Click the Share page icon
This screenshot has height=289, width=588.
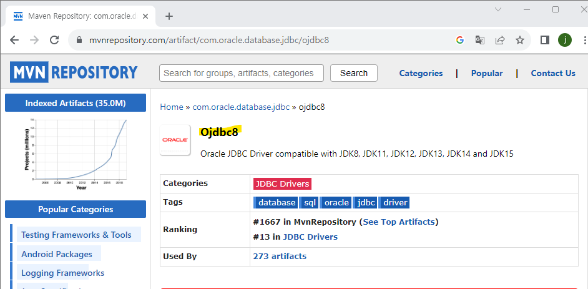500,40
